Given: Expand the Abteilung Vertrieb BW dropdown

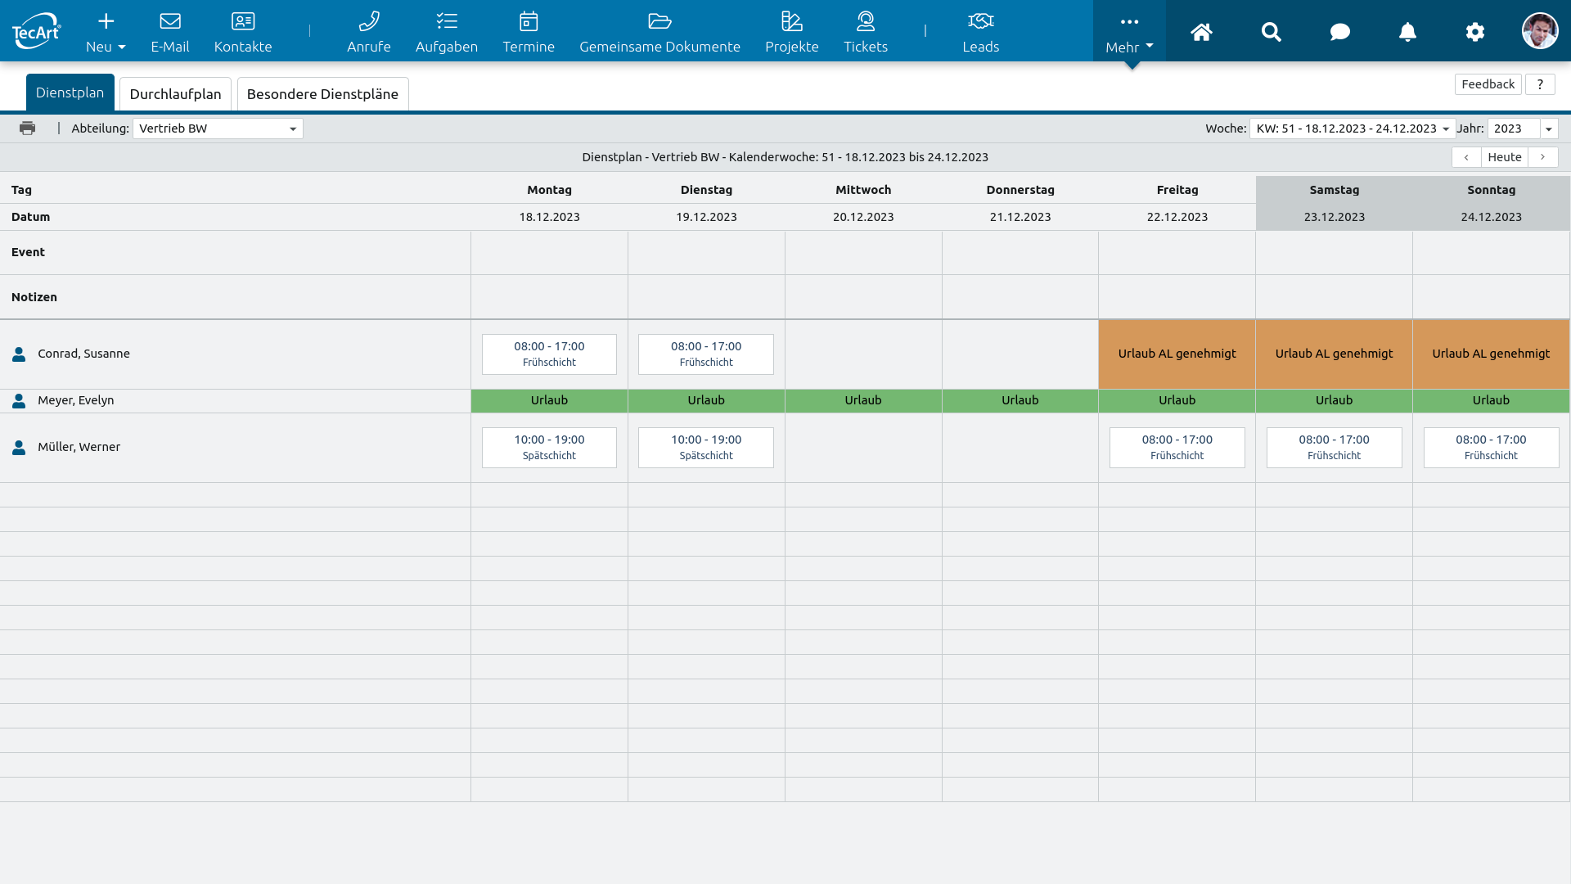Looking at the screenshot, I should tap(218, 129).
